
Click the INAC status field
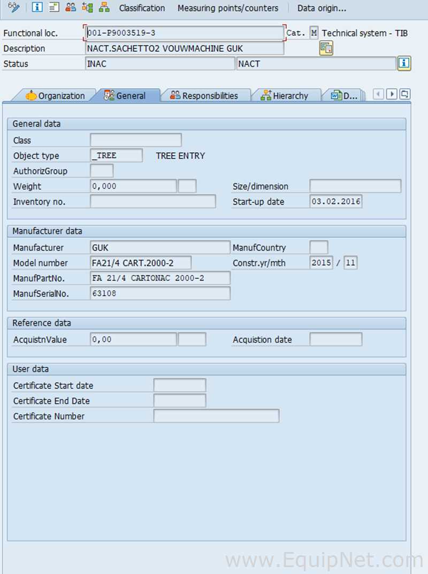(x=160, y=64)
